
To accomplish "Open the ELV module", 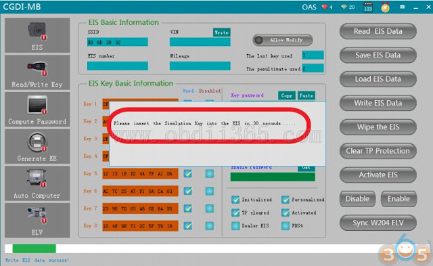I will pos(37,221).
